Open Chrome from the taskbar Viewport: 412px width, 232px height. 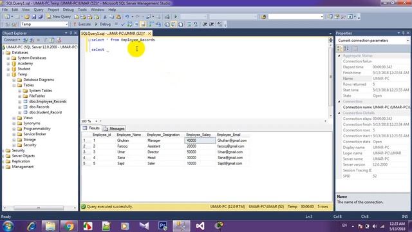(x=69, y=226)
